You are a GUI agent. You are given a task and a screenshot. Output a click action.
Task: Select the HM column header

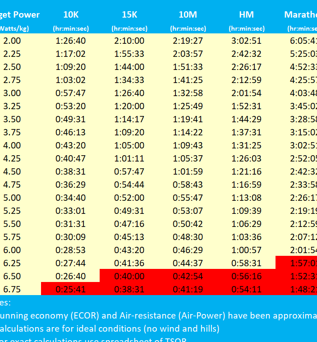247,14
